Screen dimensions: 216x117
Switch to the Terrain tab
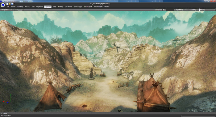click(13, 6)
